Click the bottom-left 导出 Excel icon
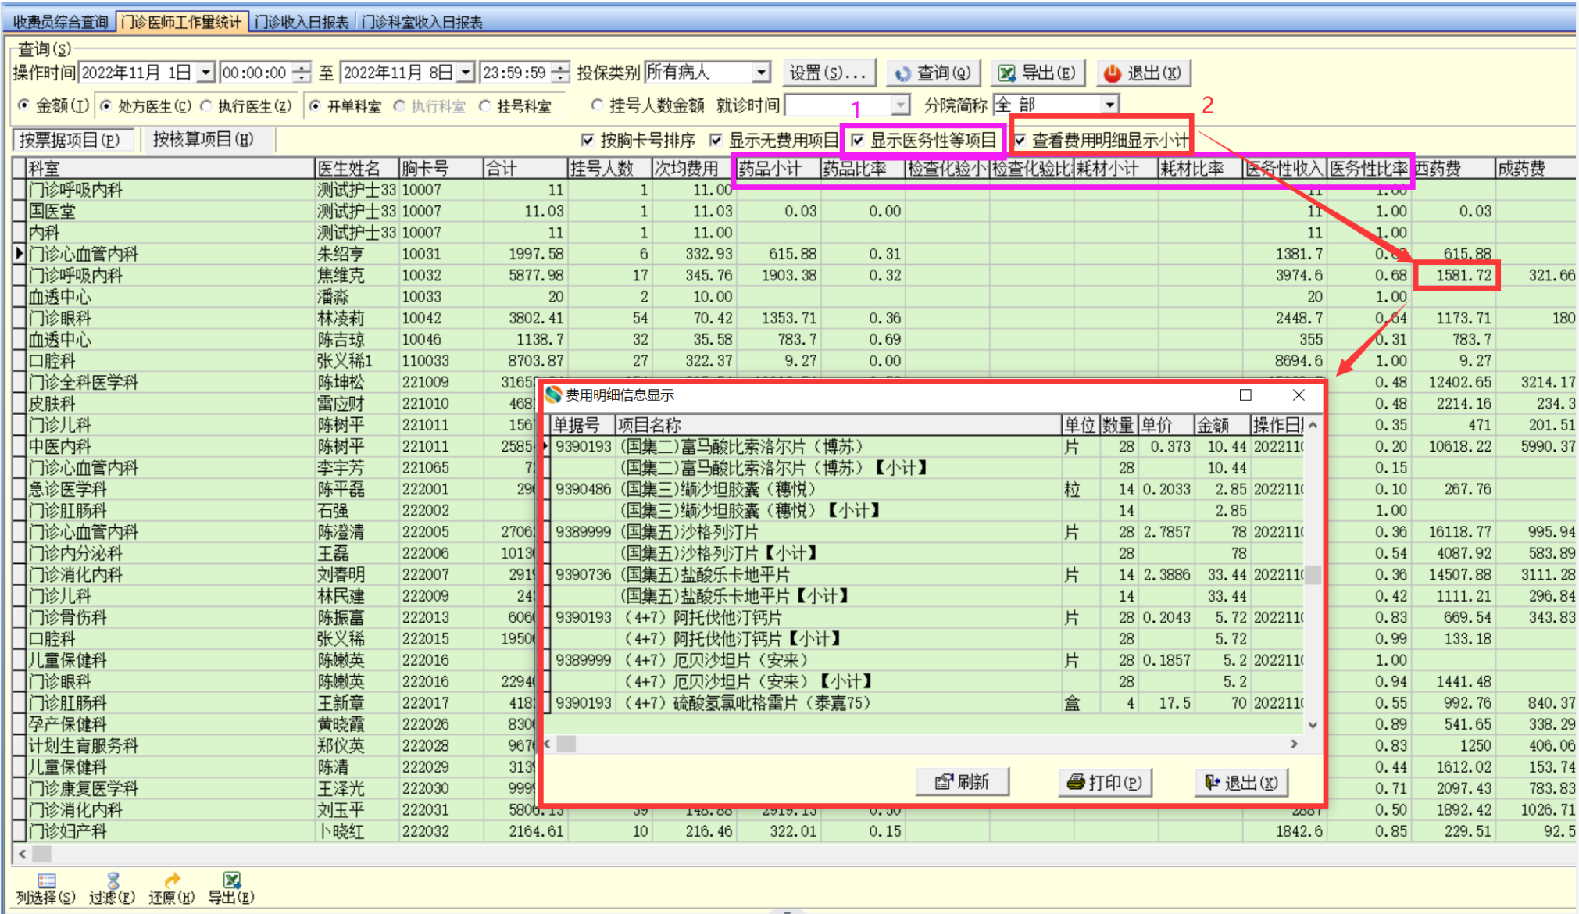The image size is (1579, 914). click(x=231, y=880)
